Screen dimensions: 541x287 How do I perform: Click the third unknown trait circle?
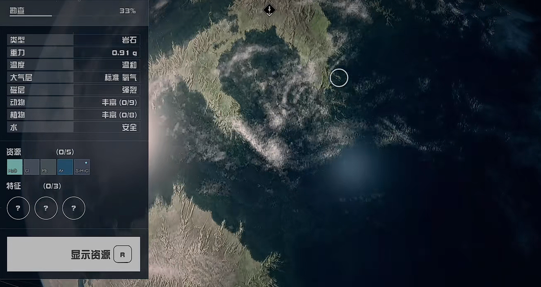click(74, 208)
